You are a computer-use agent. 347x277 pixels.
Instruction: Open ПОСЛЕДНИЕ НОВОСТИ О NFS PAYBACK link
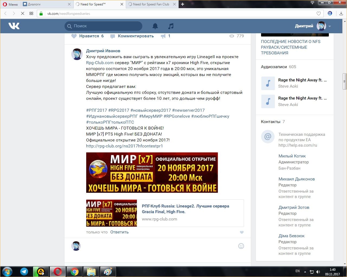(291, 47)
